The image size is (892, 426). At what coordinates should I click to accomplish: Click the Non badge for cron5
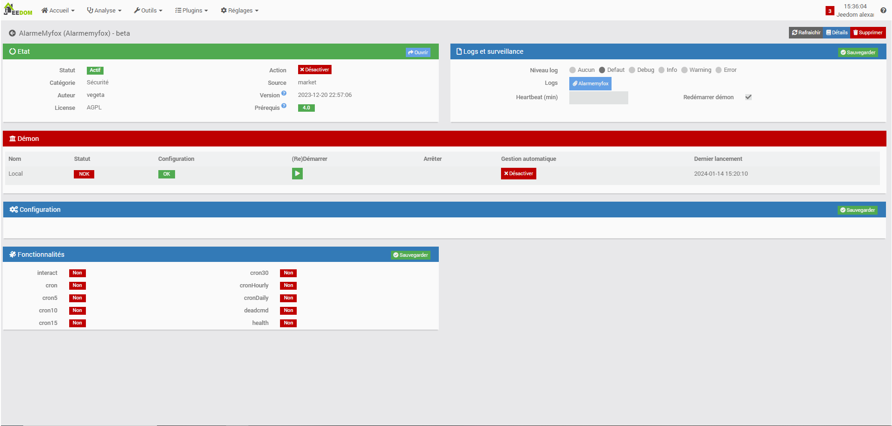pyautogui.click(x=78, y=298)
